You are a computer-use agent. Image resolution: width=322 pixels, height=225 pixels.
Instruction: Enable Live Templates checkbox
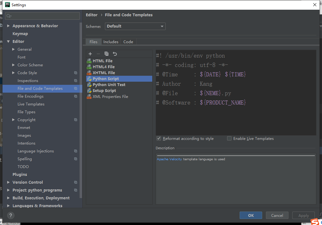tap(229, 138)
